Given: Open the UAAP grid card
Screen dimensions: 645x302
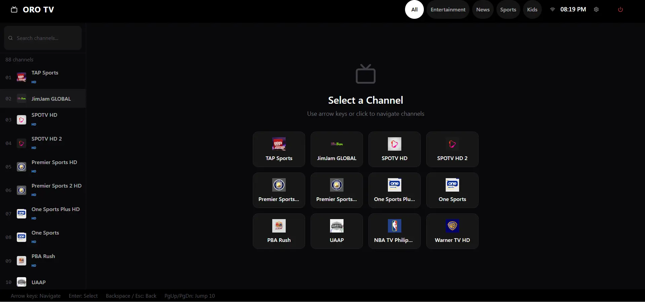Looking at the screenshot, I should click(x=337, y=231).
